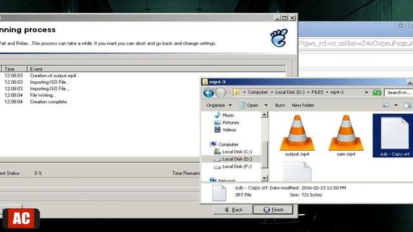The width and height of the screenshot is (413, 232).
Task: Minimize the wizard window
Action: 277,18
